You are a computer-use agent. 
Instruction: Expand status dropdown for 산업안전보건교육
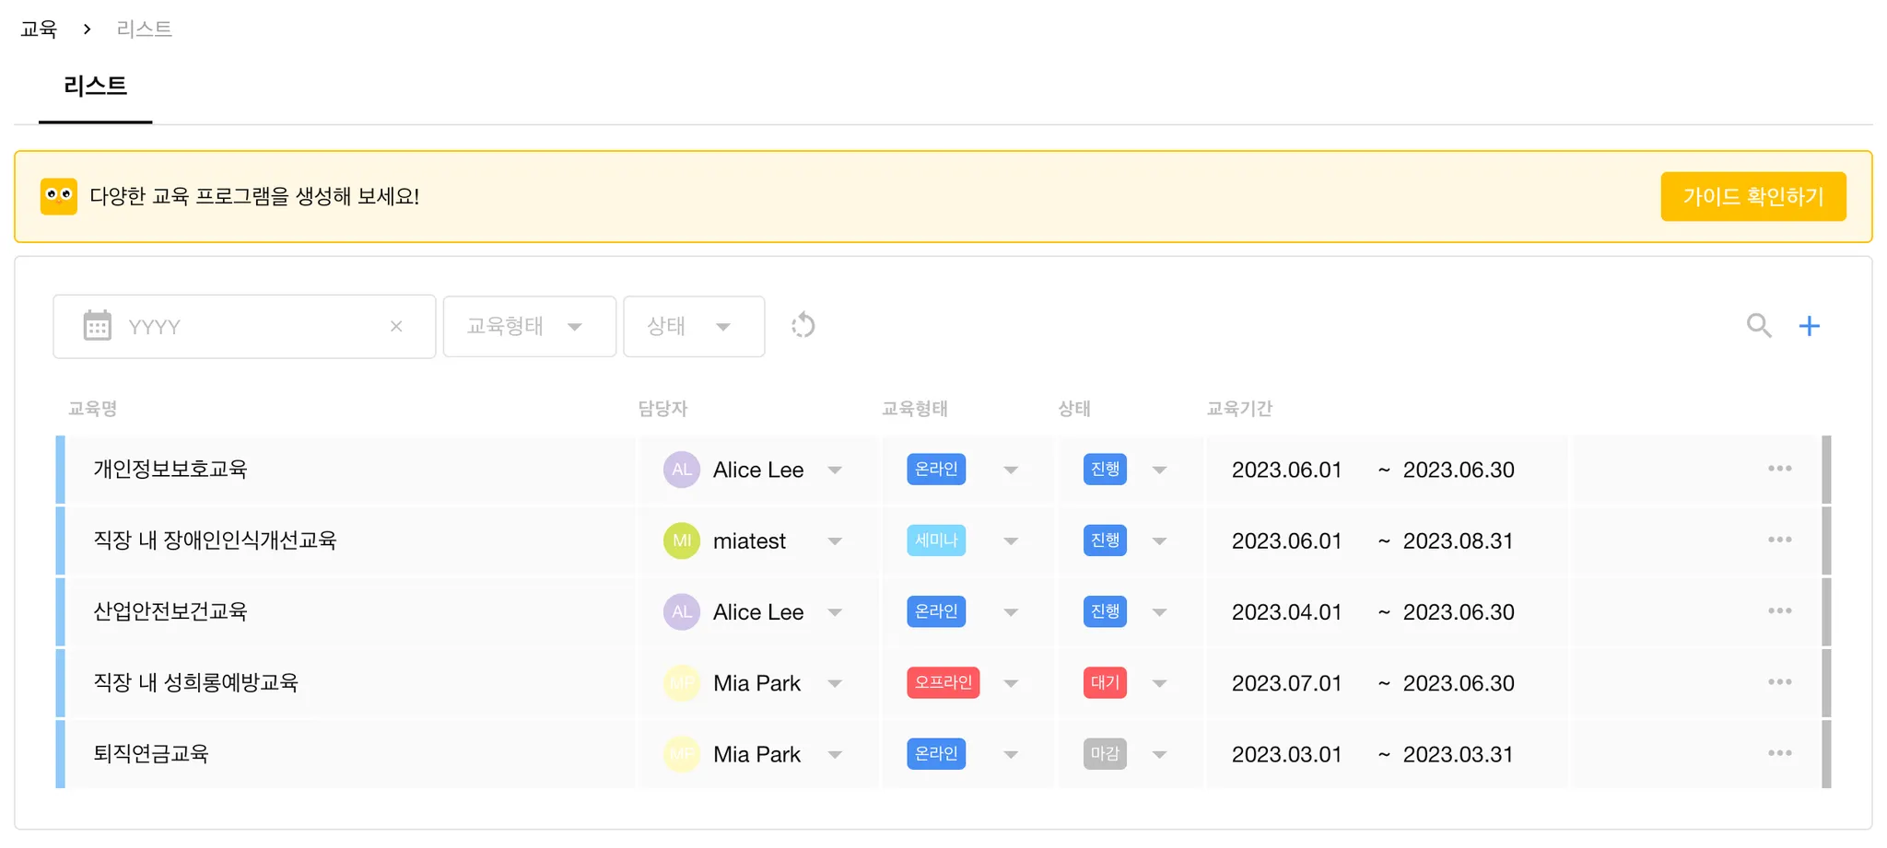click(1160, 612)
